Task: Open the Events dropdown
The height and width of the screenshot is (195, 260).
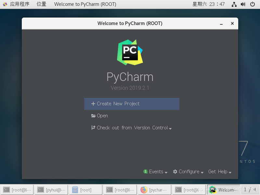Action: click(x=155, y=172)
